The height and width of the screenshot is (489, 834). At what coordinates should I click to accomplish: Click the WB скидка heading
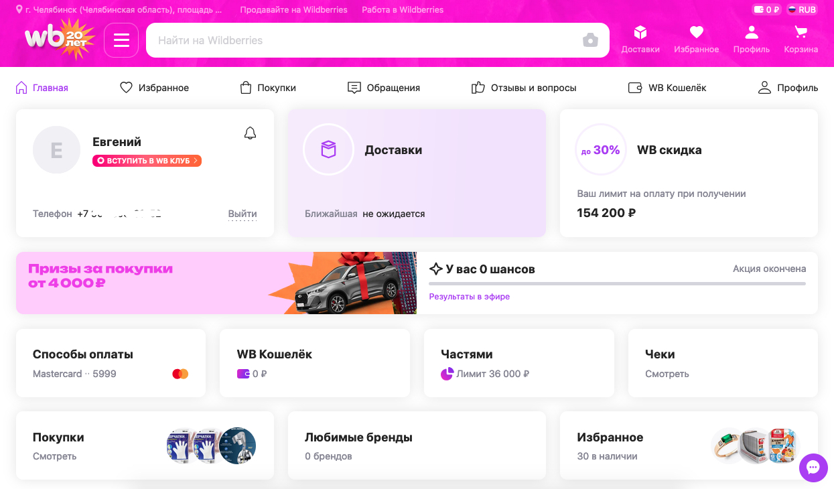[669, 150]
